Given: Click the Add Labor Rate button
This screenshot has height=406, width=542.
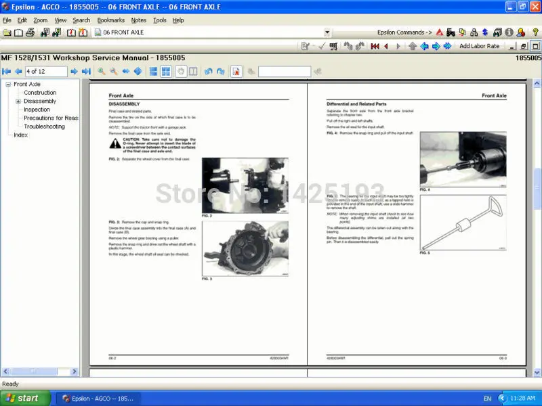Looking at the screenshot, I should (480, 46).
